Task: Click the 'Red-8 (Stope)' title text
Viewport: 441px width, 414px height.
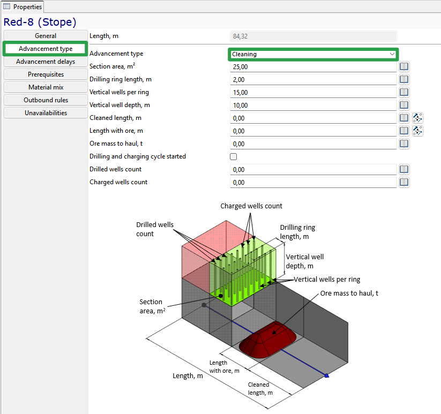Action: pos(40,22)
